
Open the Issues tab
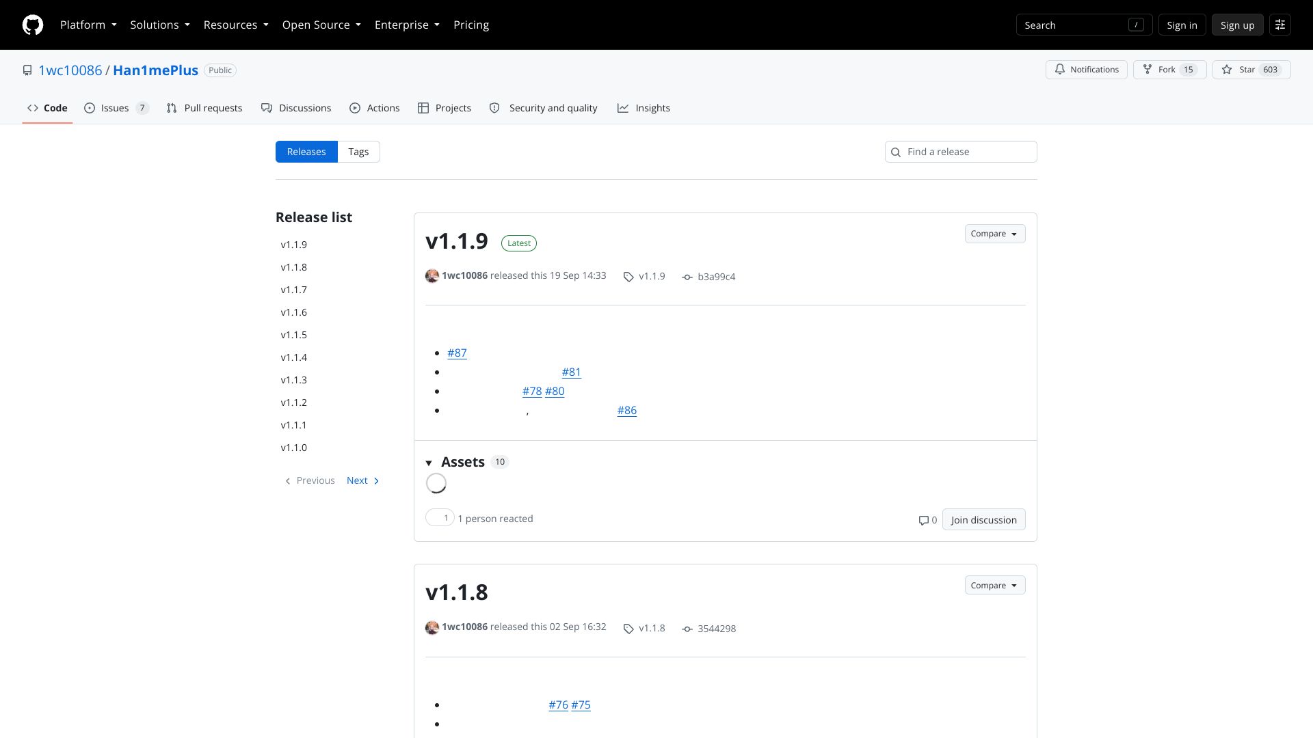116,108
